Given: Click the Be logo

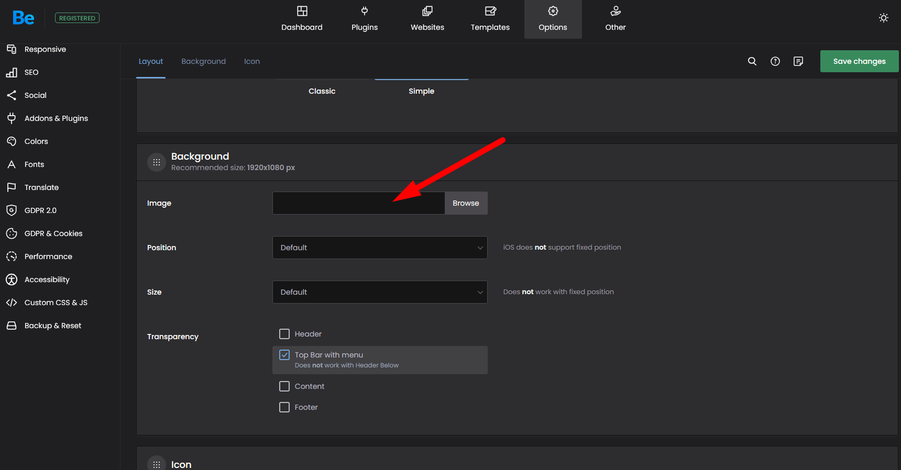Looking at the screenshot, I should [x=24, y=18].
